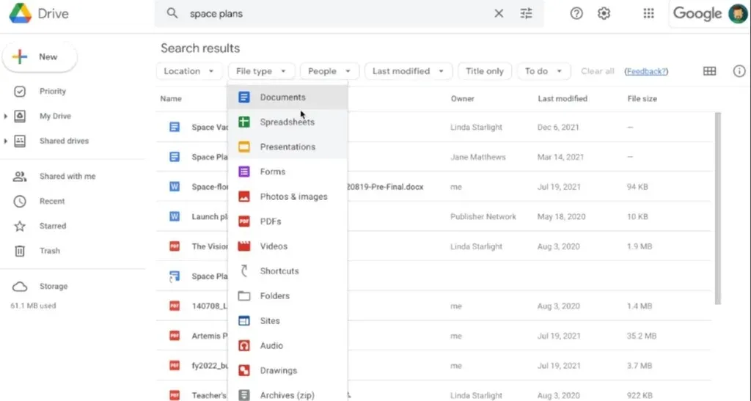
Task: Select Spreadsheets from file type menu
Action: pos(287,122)
